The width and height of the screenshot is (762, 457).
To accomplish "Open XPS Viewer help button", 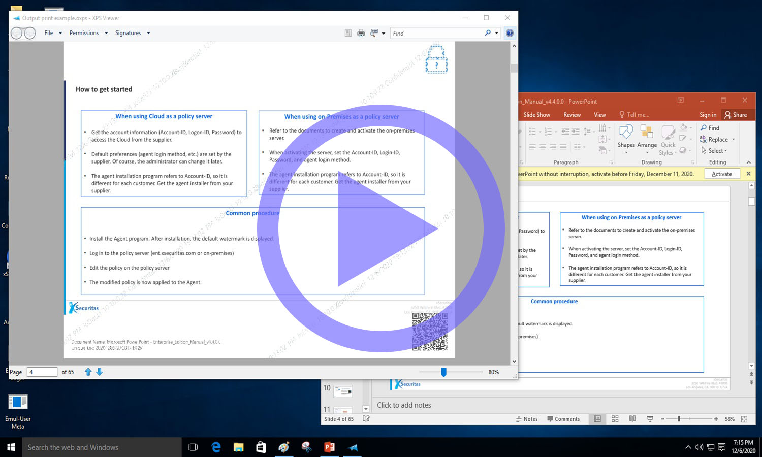I will 510,33.
